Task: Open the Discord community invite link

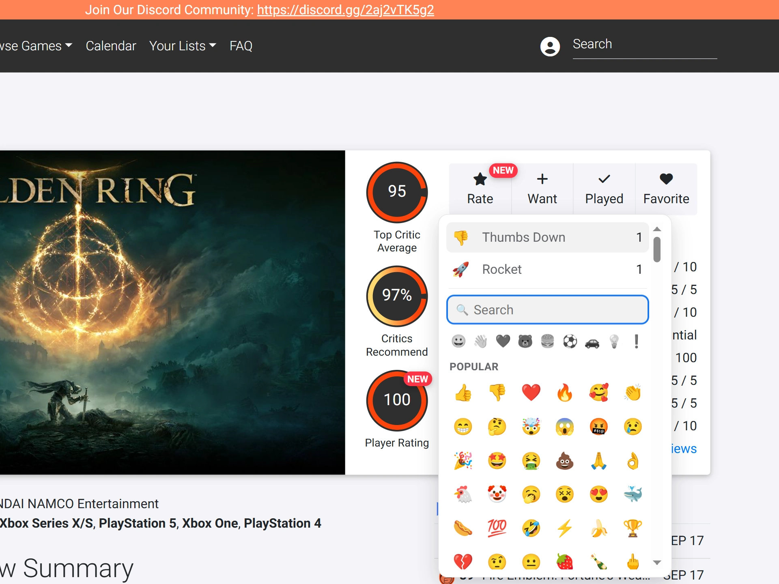Action: 345,10
